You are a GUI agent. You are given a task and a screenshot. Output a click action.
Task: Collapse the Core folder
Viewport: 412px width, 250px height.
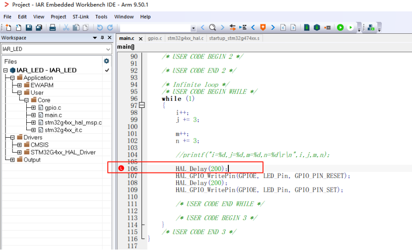26,100
